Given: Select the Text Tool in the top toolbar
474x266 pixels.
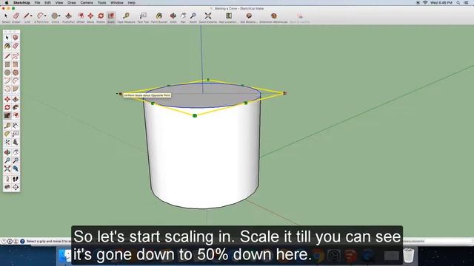Looking at the screenshot, I should pos(143,17).
